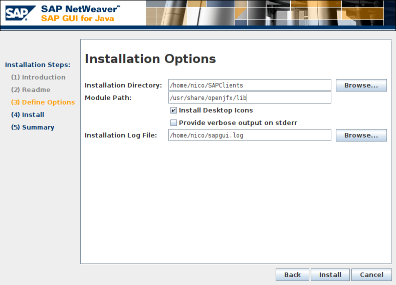Click the SAP GUI for Java subtitle

coord(78,18)
